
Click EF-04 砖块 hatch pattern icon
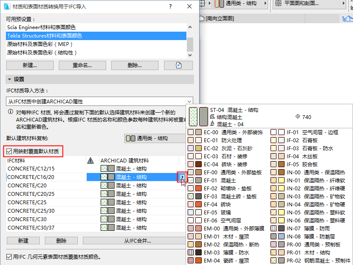[x=191, y=204]
